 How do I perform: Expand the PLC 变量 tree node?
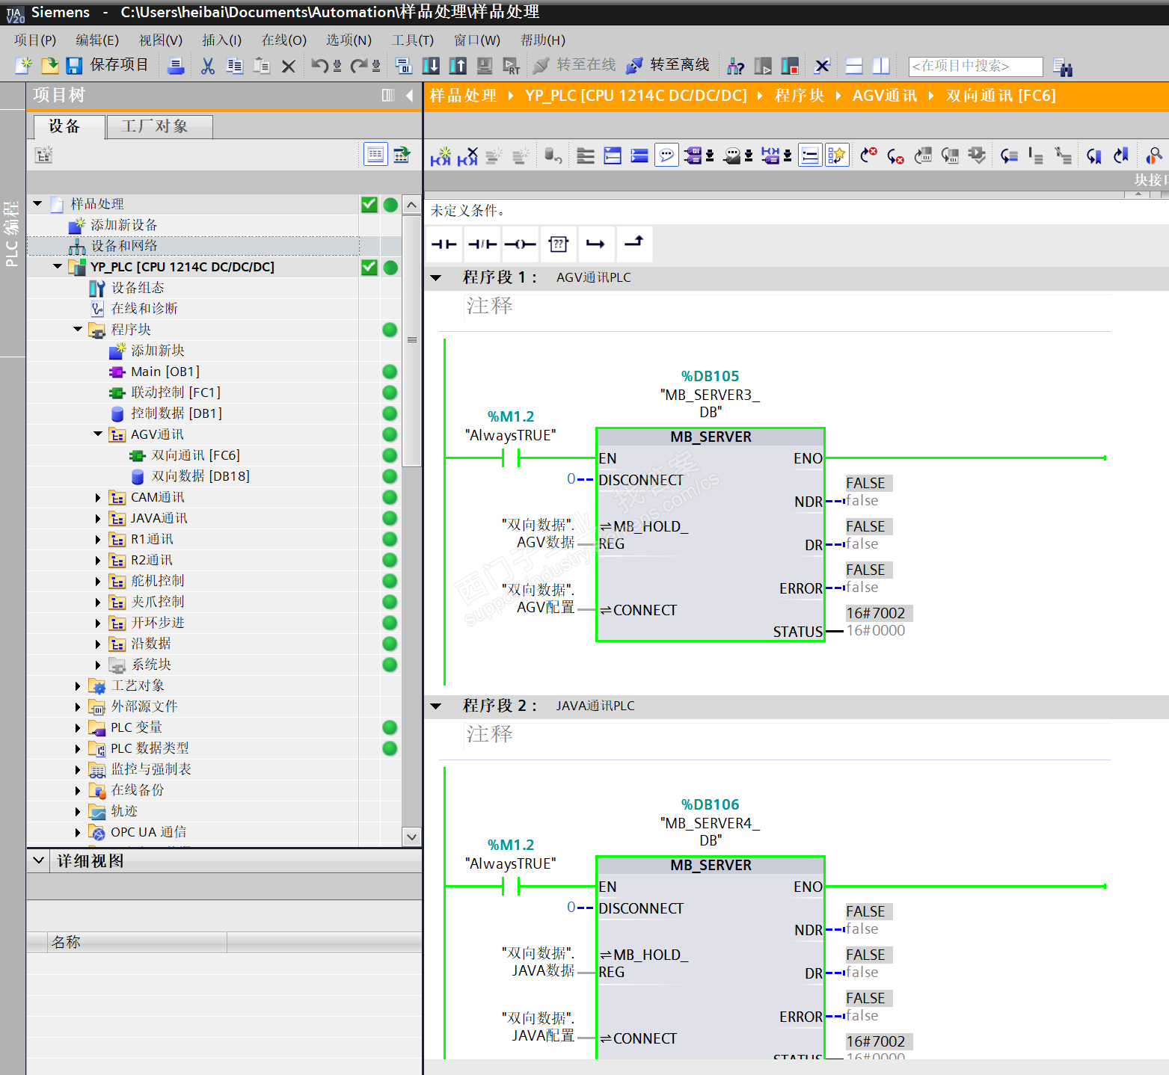click(78, 728)
